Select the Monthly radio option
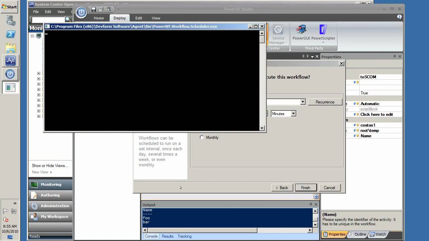 click(x=201, y=137)
